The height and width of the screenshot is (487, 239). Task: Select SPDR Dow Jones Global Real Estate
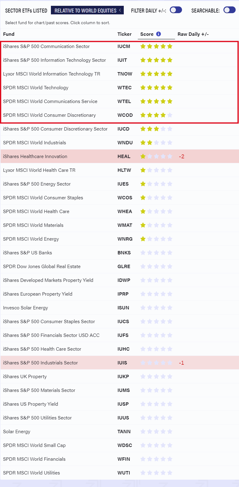(42, 267)
